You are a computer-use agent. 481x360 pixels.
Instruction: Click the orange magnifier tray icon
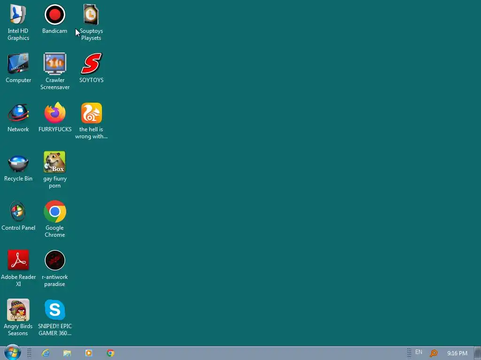pyautogui.click(x=434, y=353)
